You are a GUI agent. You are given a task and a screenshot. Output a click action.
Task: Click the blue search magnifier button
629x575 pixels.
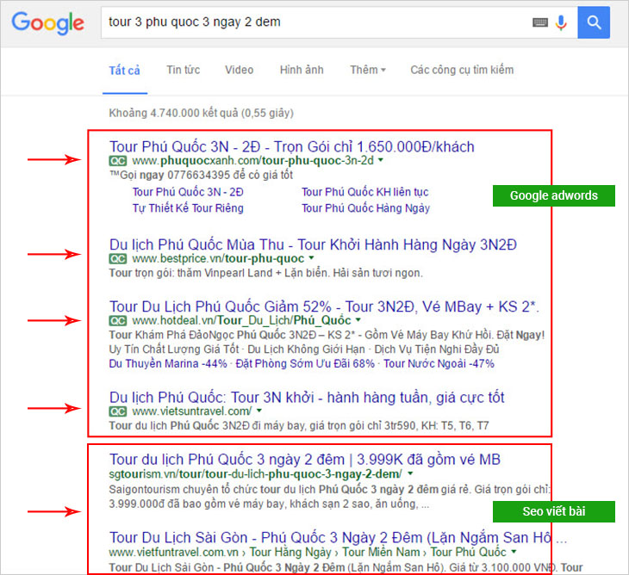594,22
